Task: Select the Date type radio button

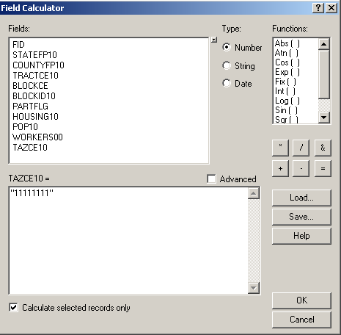Action: pyautogui.click(x=227, y=83)
